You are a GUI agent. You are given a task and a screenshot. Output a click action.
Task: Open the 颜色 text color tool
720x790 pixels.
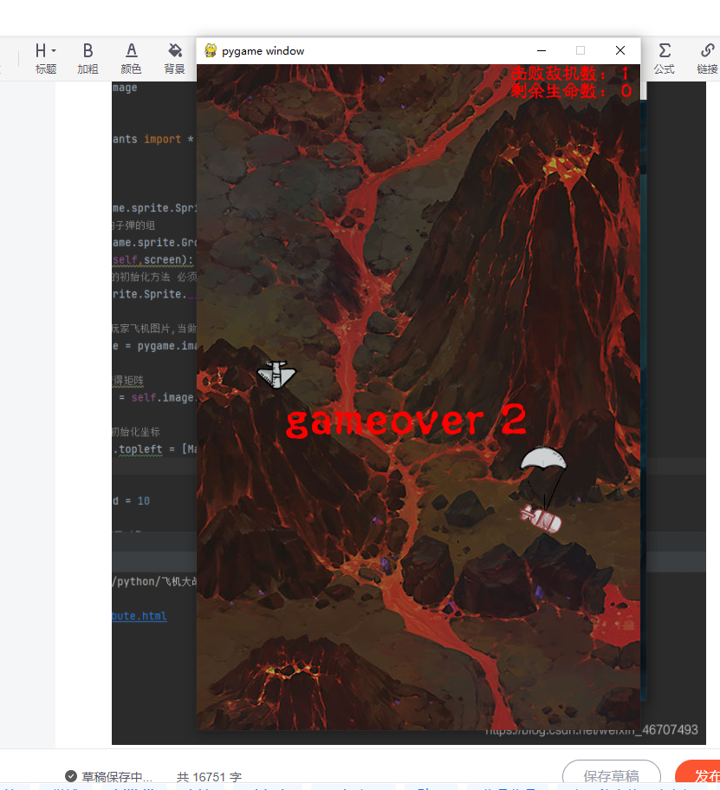pos(131,58)
